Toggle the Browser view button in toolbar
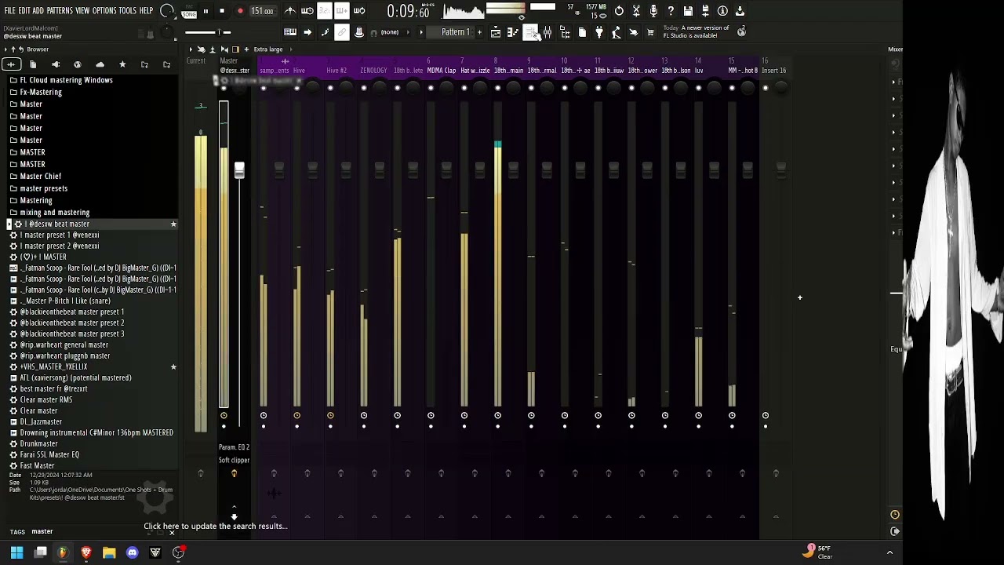Viewport: 1004px width, 565px height. point(565,32)
